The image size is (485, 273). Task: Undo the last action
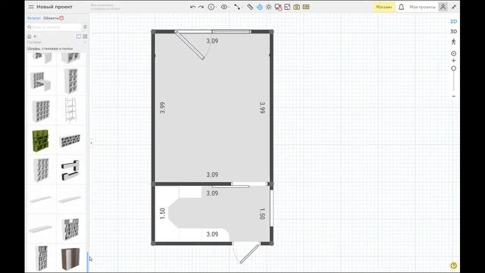(x=192, y=7)
